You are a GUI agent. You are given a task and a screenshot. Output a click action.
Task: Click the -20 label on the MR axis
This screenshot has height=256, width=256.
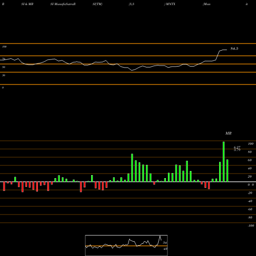click(250, 193)
